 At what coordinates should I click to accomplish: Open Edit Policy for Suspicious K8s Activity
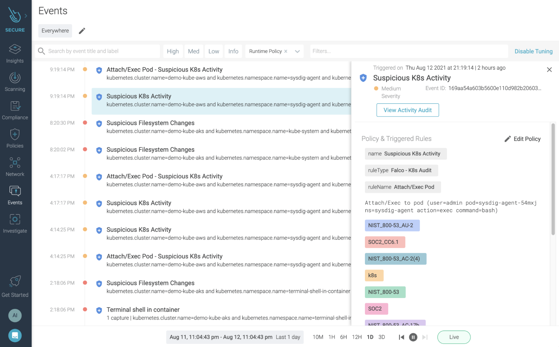point(523,139)
